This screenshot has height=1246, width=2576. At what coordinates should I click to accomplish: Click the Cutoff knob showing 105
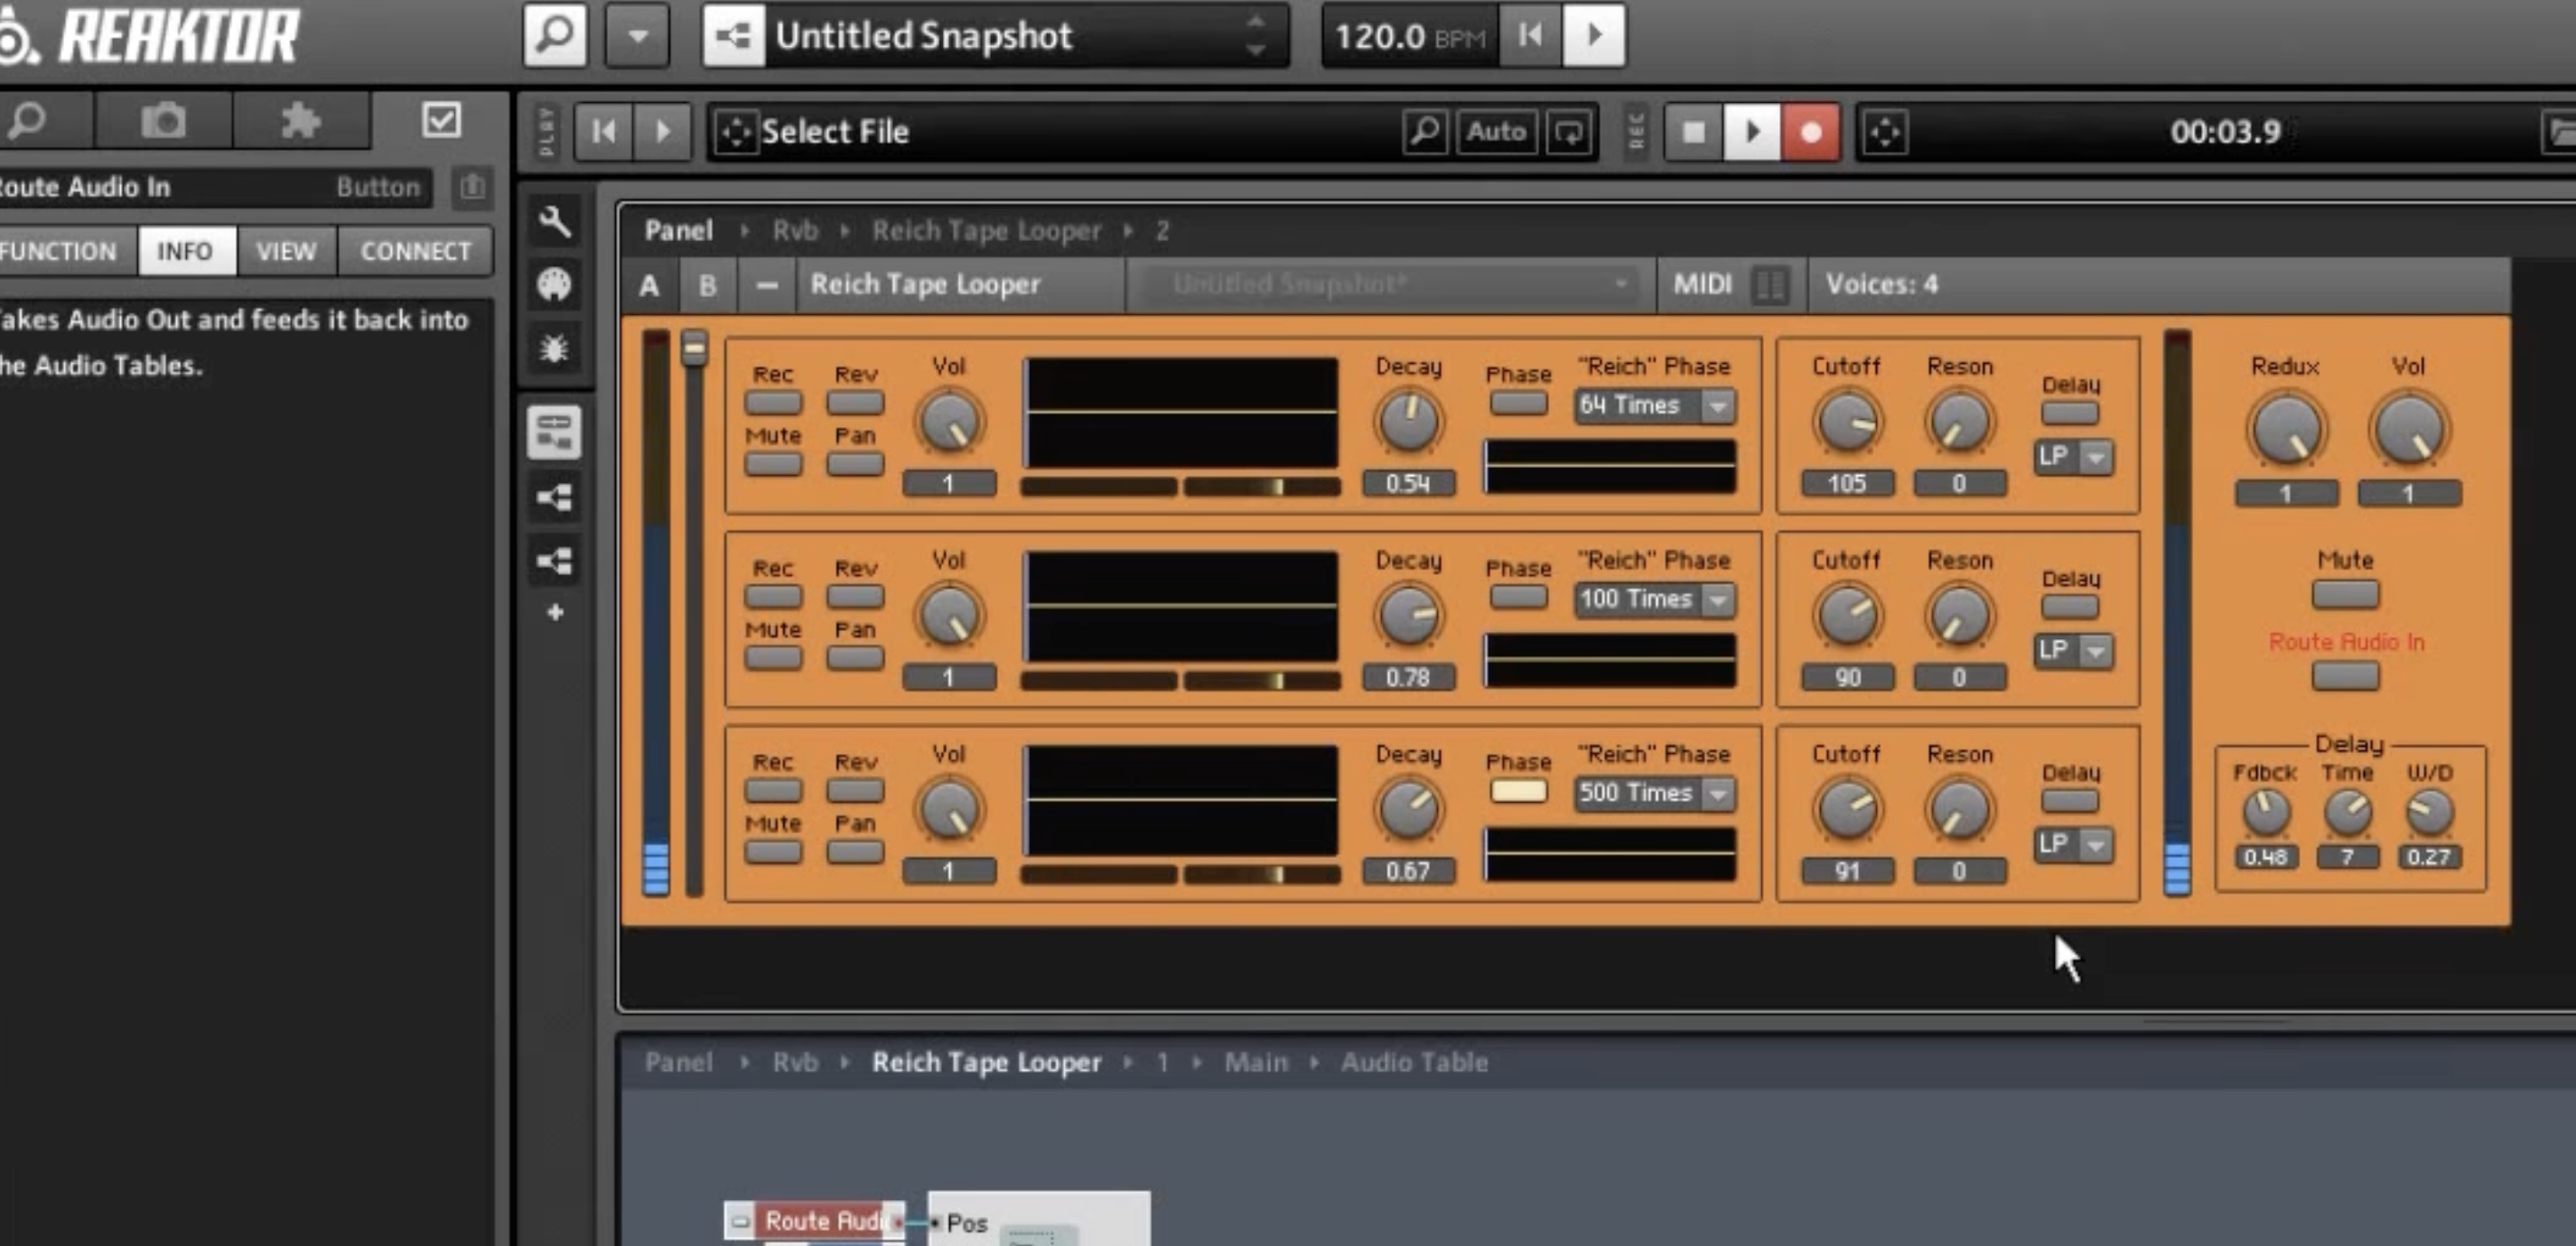1846,421
